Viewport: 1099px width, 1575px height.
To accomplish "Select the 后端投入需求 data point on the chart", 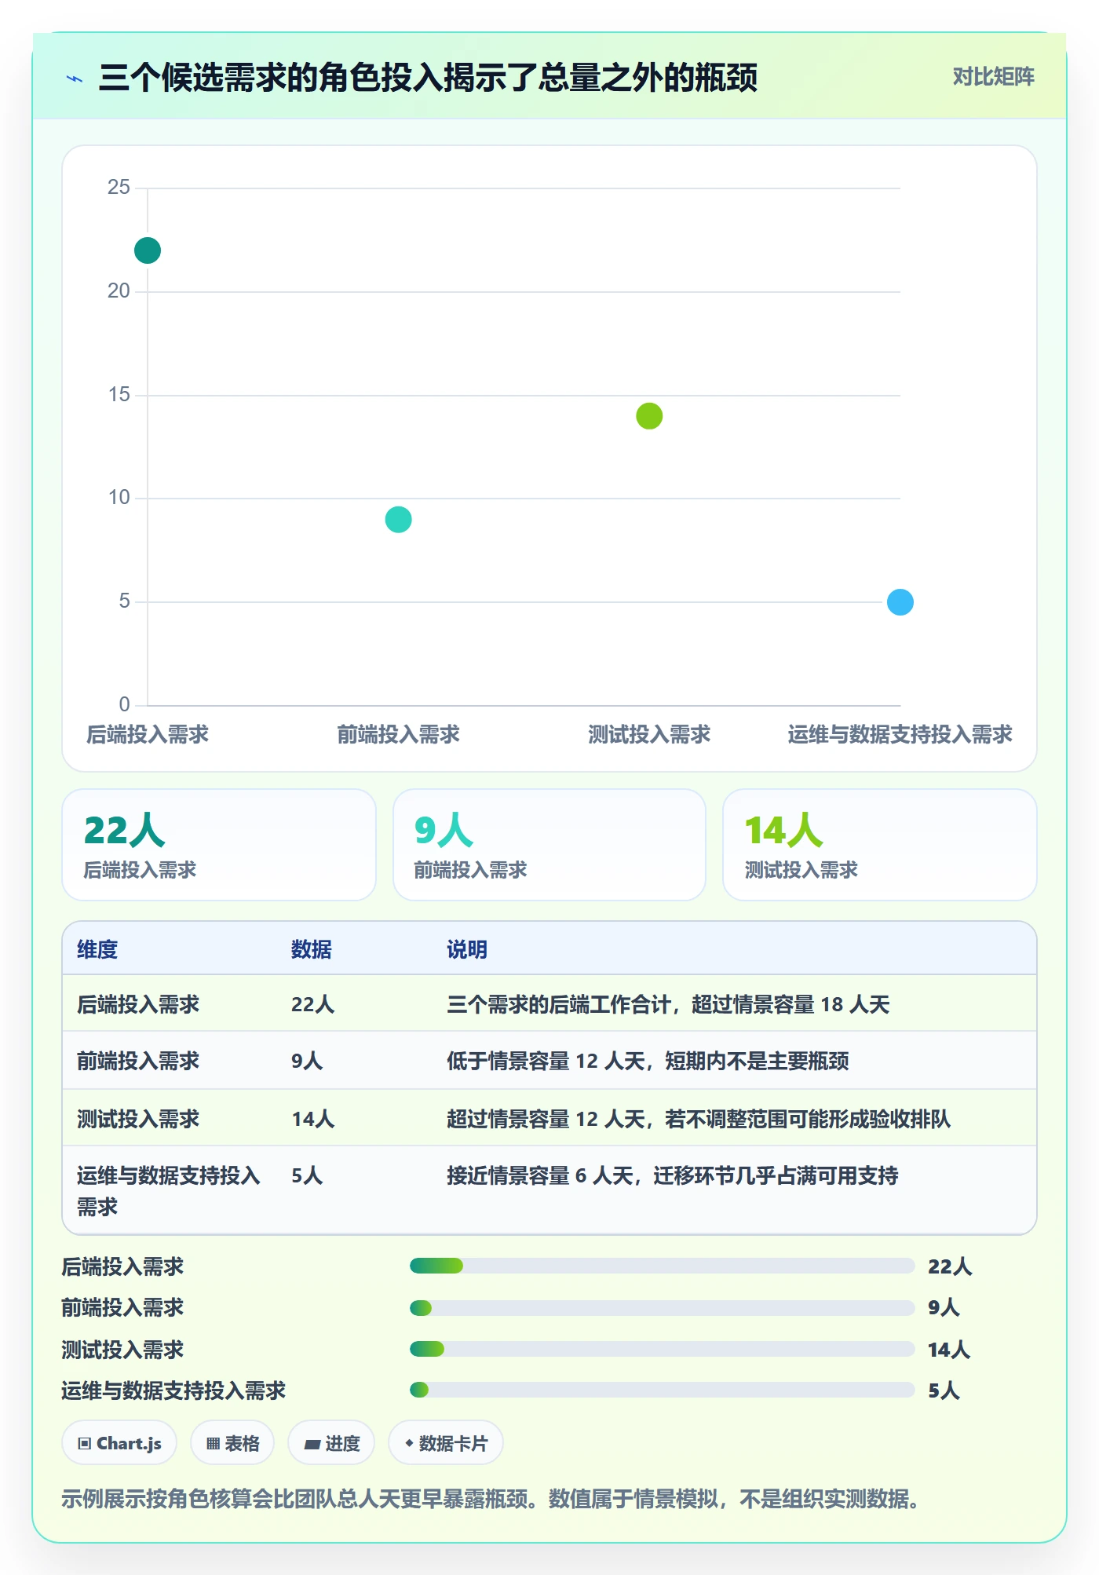I will (148, 250).
